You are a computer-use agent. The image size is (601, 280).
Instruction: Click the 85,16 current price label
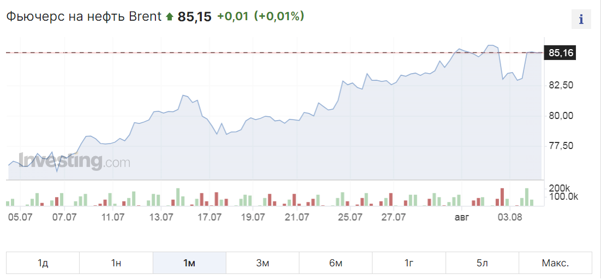coord(561,53)
